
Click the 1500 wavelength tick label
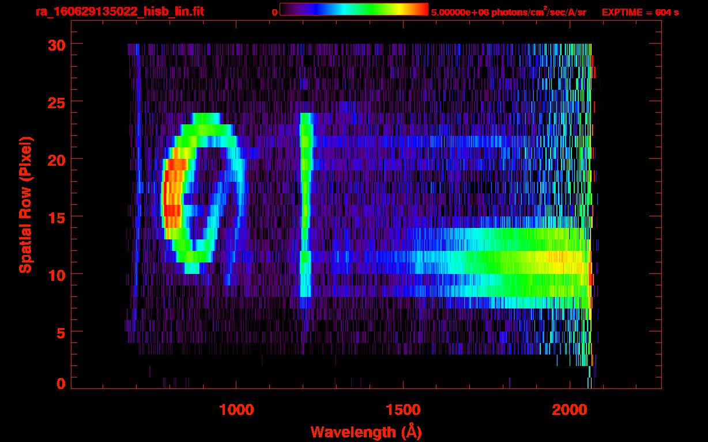point(402,410)
